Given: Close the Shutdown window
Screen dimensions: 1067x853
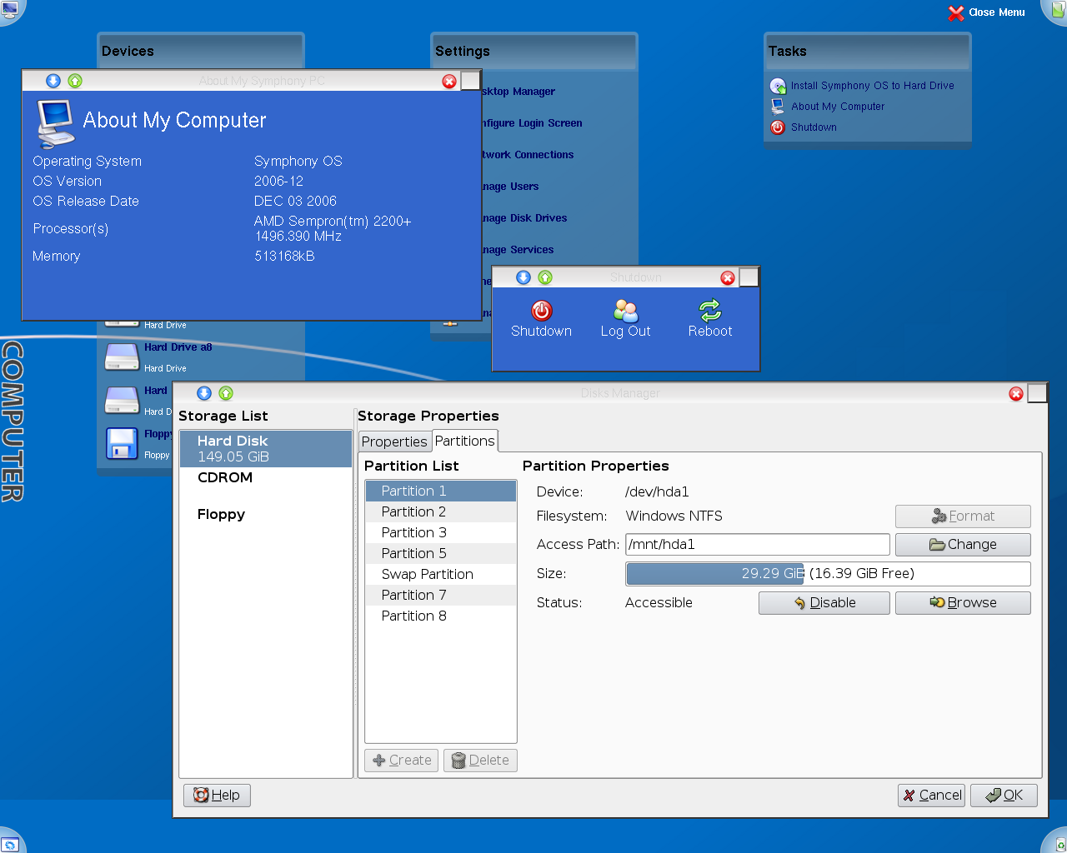Looking at the screenshot, I should (728, 277).
